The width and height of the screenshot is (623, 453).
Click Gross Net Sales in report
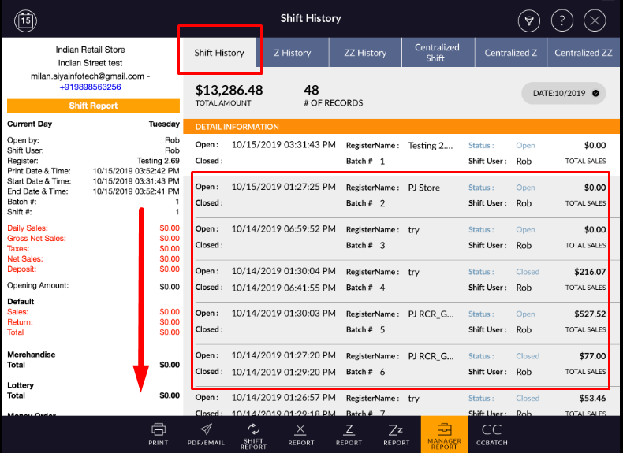(x=93, y=239)
